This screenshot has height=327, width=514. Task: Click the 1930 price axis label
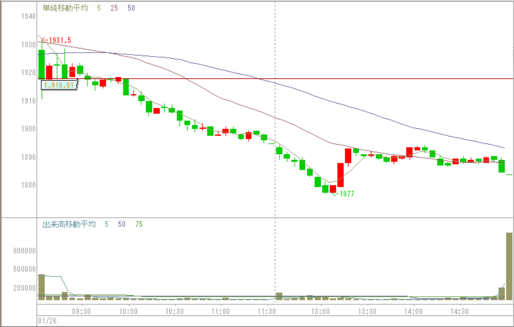28,44
